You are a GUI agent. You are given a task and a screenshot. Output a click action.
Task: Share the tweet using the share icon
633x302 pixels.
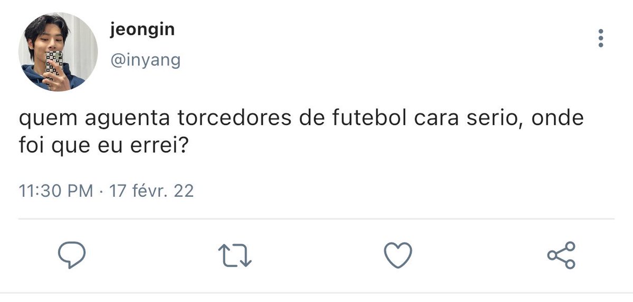(561, 256)
